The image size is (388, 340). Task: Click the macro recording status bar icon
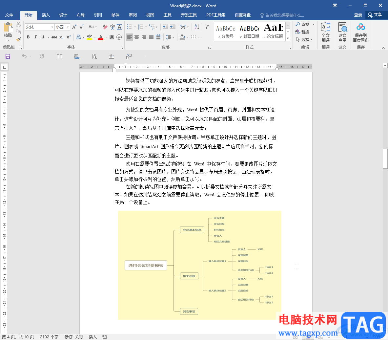tap(104, 337)
